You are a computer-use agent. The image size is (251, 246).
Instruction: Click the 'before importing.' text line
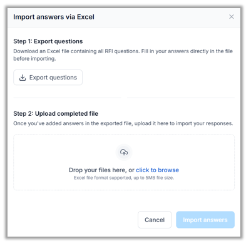tap(34, 59)
